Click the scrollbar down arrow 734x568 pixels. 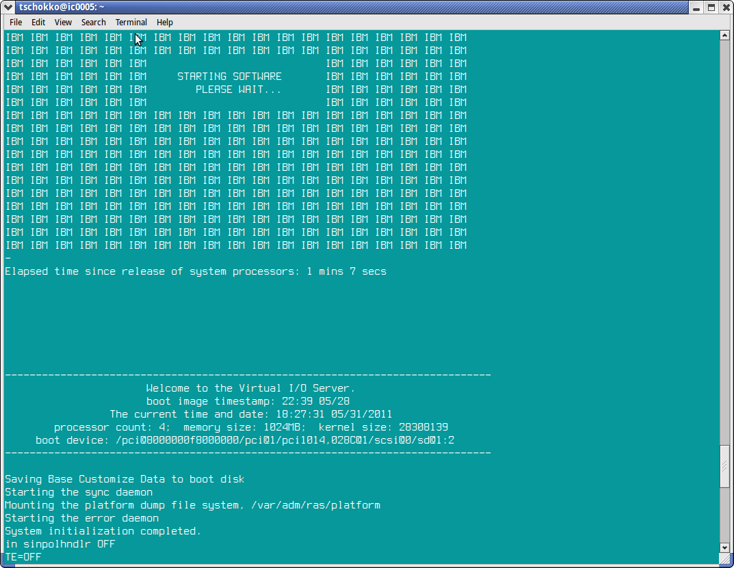[x=724, y=547]
